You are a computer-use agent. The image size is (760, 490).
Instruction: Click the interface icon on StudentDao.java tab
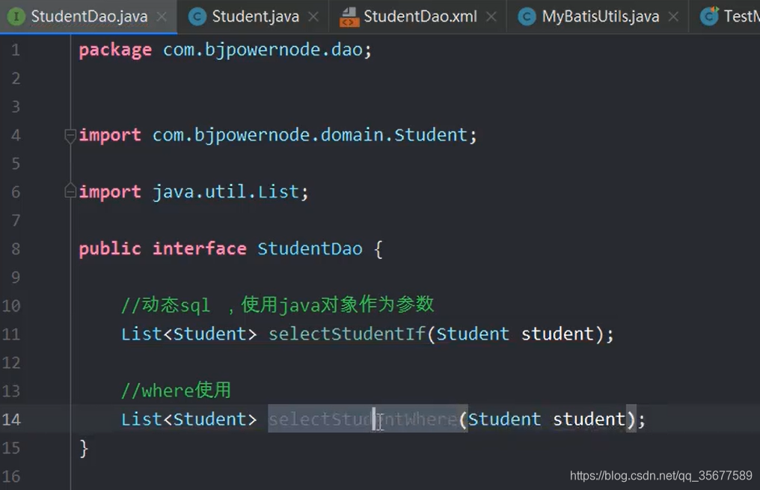(16, 16)
